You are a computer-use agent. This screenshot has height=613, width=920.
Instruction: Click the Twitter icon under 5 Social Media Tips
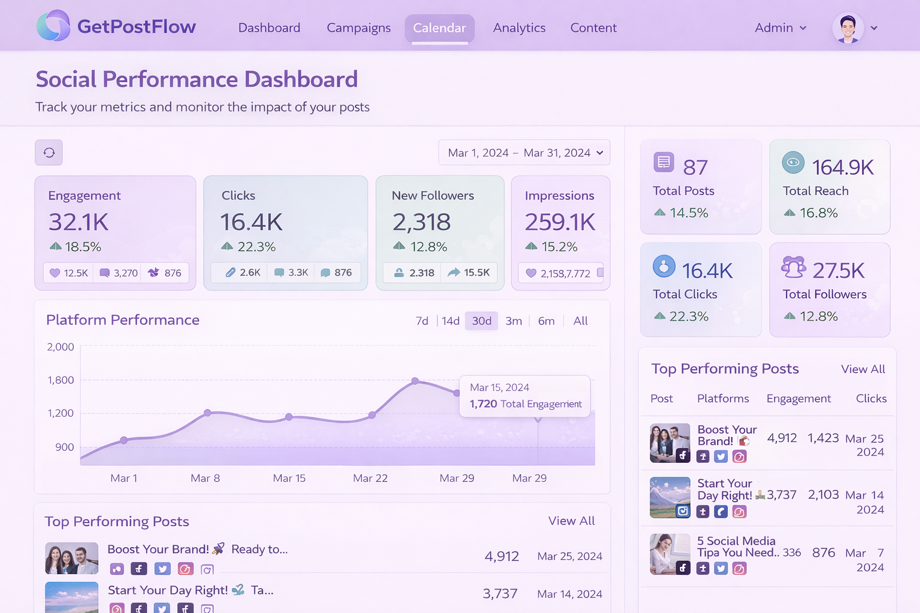721,568
